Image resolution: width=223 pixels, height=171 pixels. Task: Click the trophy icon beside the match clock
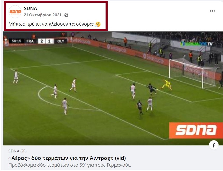point(6,41)
